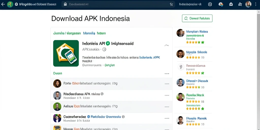Click the star rating under the first reviewer
Screen dimensions: 260x130
pos(195,42)
